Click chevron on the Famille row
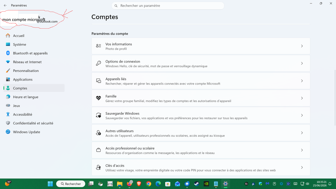 (302, 98)
